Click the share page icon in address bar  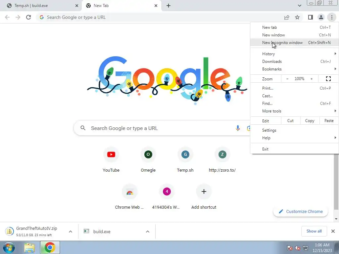point(287,17)
